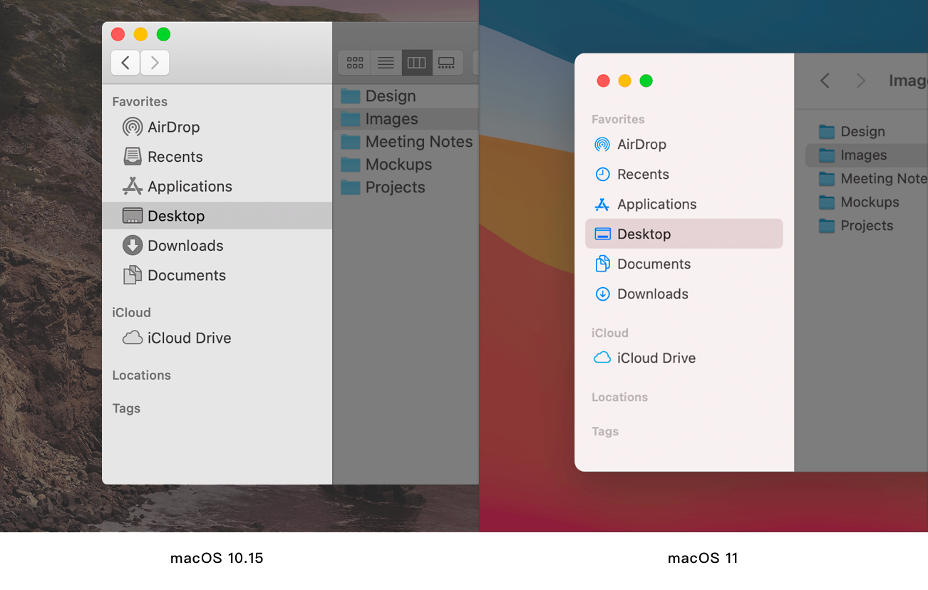Click the Desktop icon in macOS 10.15 sidebar

(133, 215)
